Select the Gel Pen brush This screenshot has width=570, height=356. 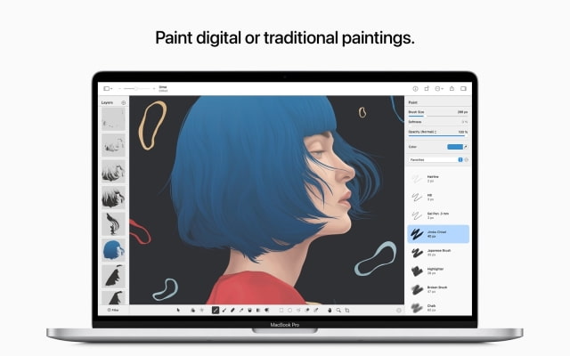438,215
